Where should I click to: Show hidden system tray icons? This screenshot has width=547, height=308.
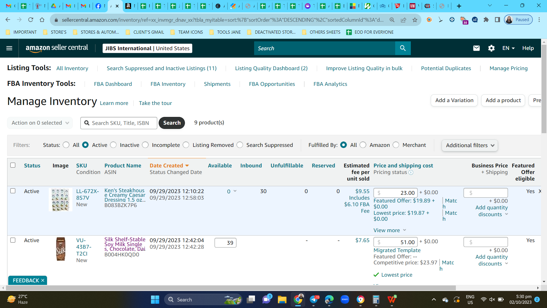tap(434, 299)
